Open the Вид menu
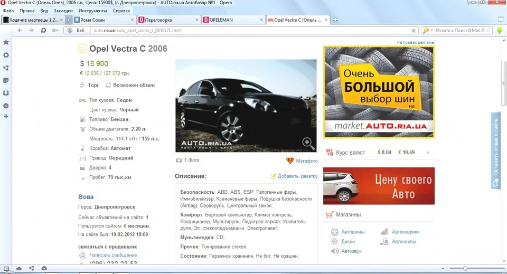Viewport: 507px width, 274px height. pyautogui.click(x=44, y=11)
